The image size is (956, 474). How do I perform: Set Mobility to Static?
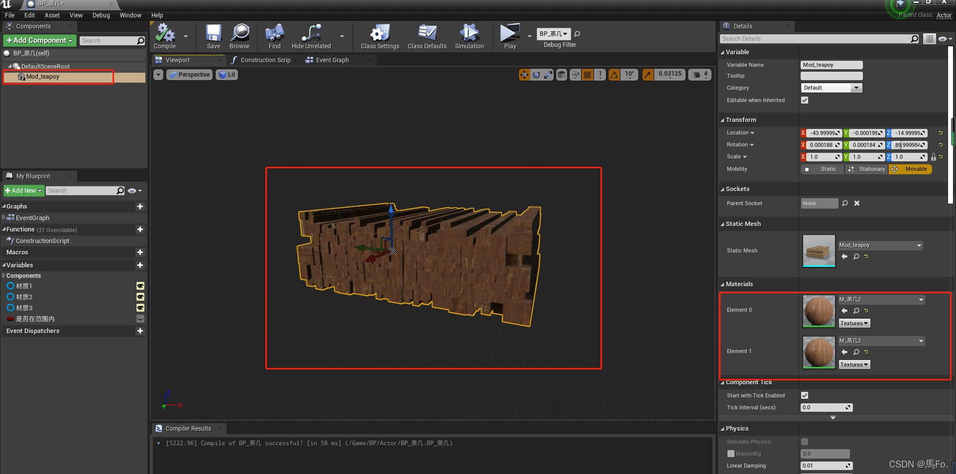click(822, 169)
